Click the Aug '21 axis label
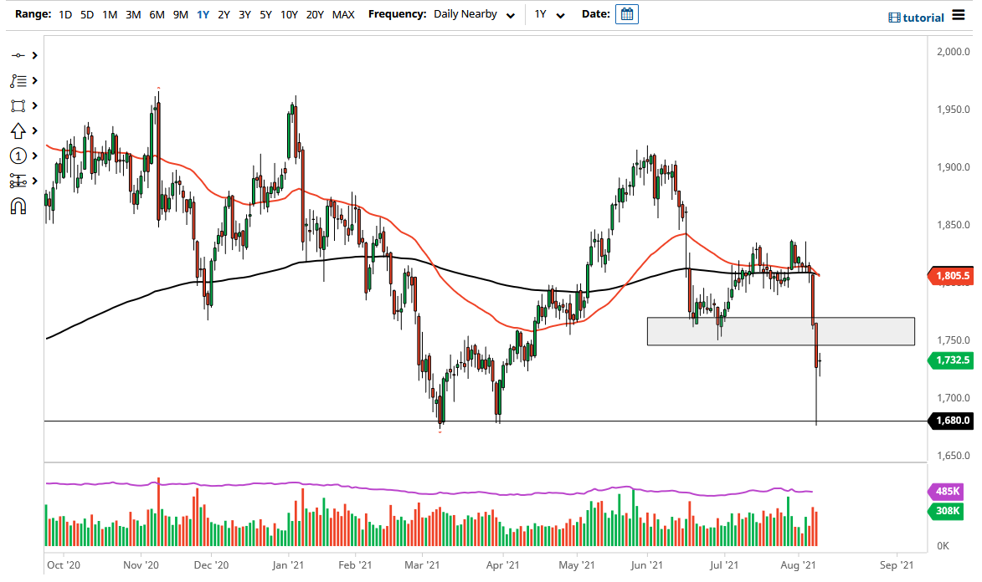Viewport: 982px width, 582px height. 799,565
